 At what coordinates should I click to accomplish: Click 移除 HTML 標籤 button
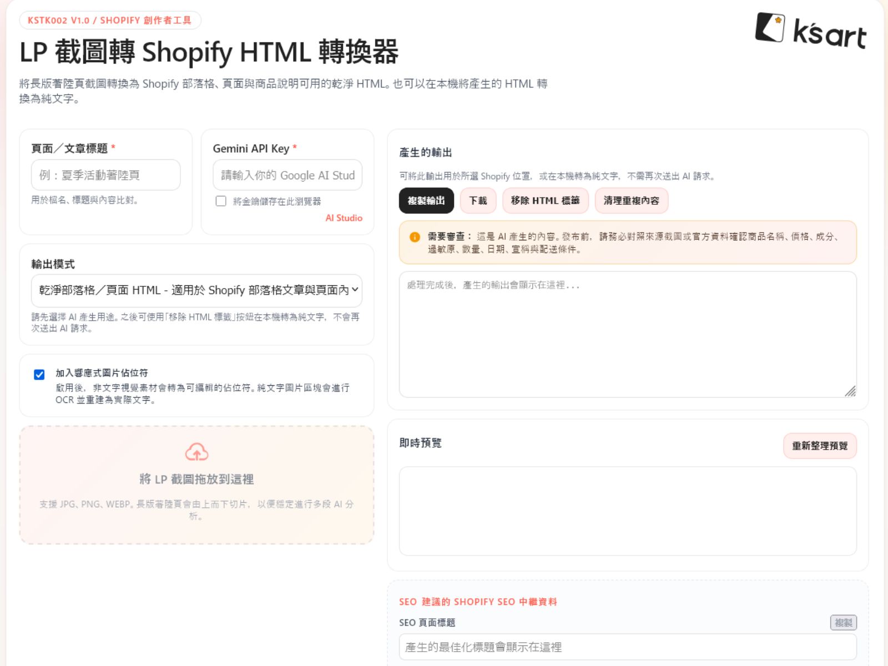click(545, 200)
